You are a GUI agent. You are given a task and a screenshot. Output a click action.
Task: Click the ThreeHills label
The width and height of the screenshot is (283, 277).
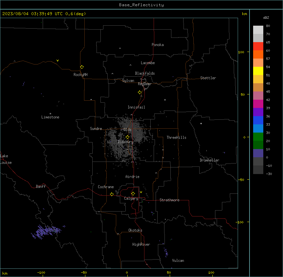[176, 138]
